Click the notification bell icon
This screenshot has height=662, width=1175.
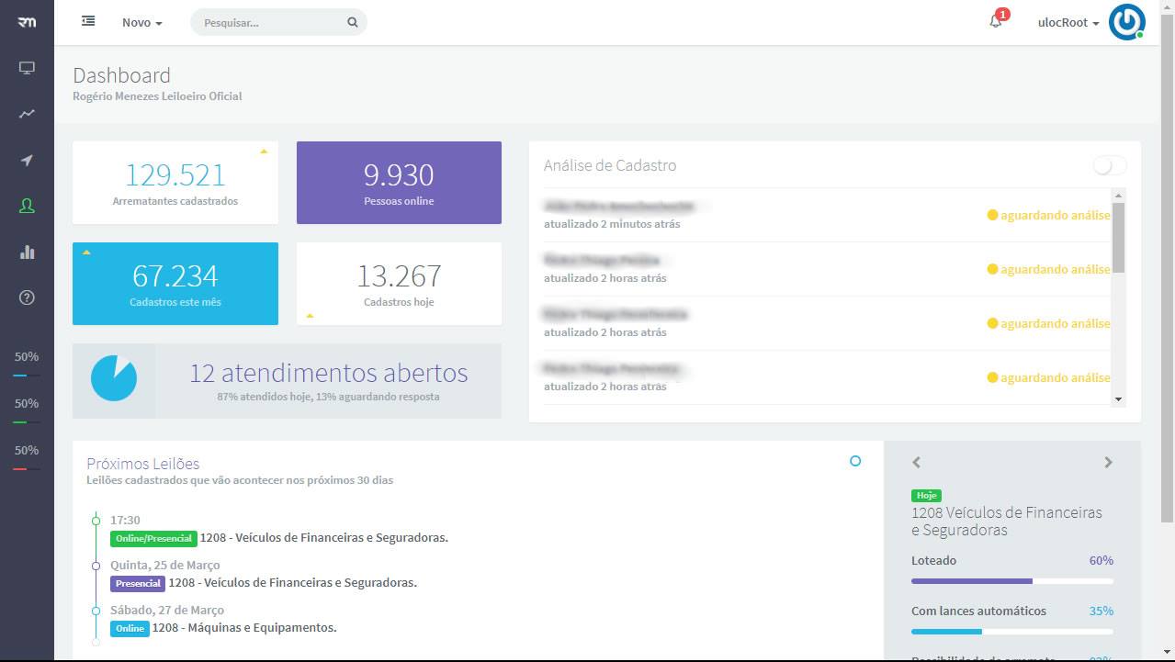995,22
